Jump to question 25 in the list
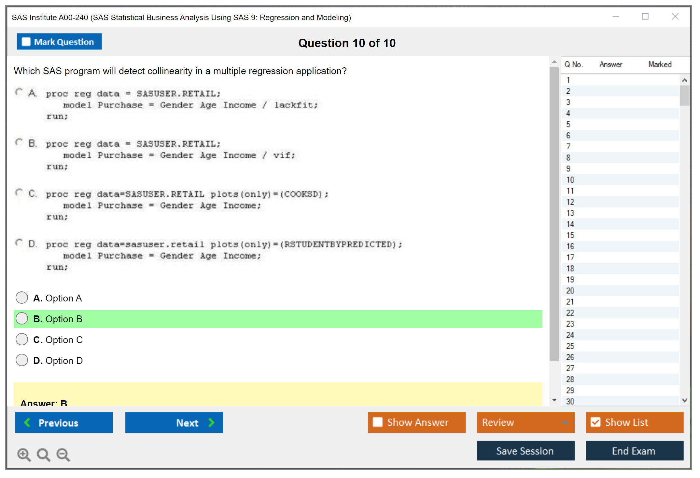 pyautogui.click(x=570, y=346)
